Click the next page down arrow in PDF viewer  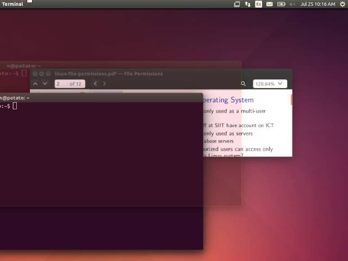[45, 84]
